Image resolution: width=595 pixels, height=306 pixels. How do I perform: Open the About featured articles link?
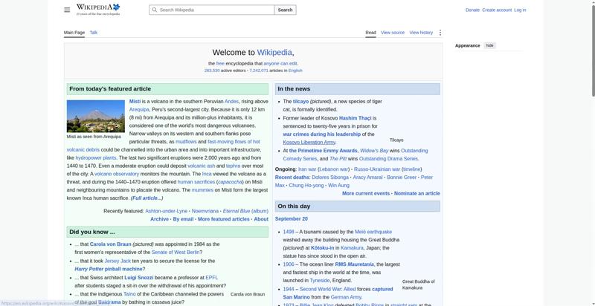click(261, 219)
